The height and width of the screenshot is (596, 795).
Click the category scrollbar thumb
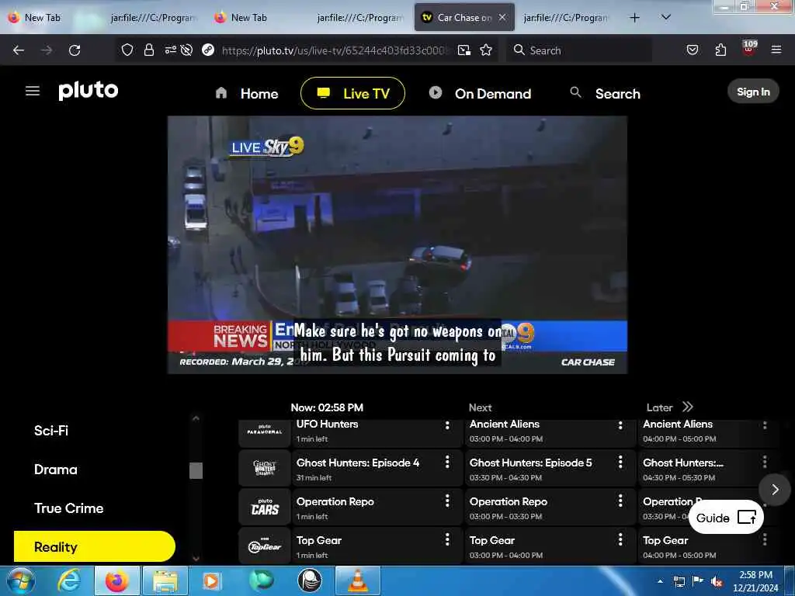[196, 470]
